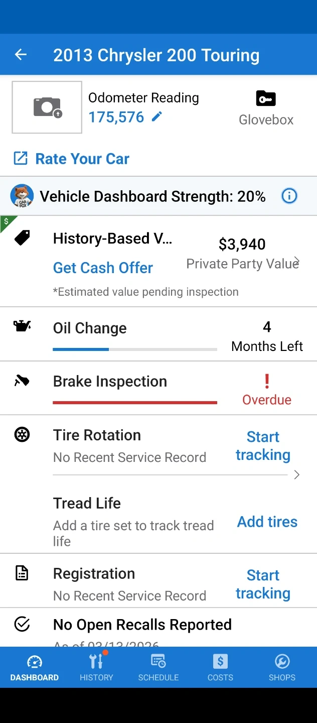Tap the back arrow in header
Image resolution: width=317 pixels, height=723 pixels.
pos(21,55)
